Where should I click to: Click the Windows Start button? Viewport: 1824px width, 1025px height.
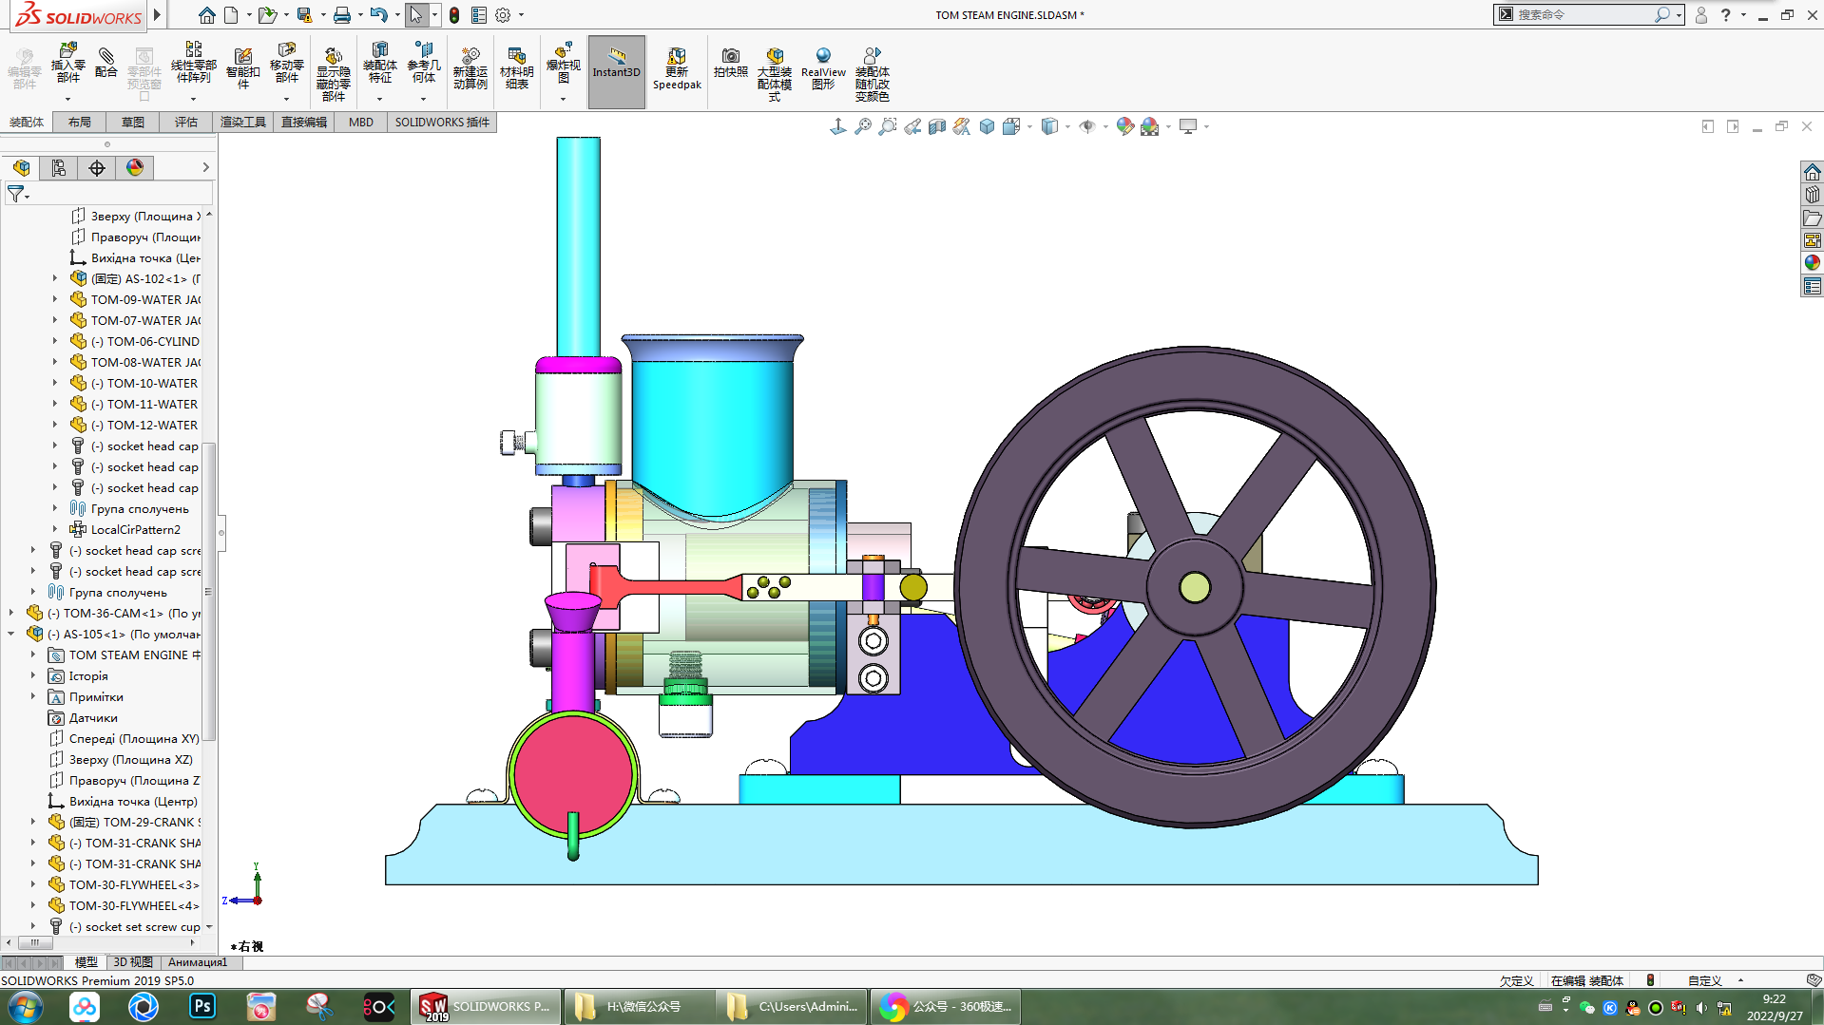[x=24, y=1007]
